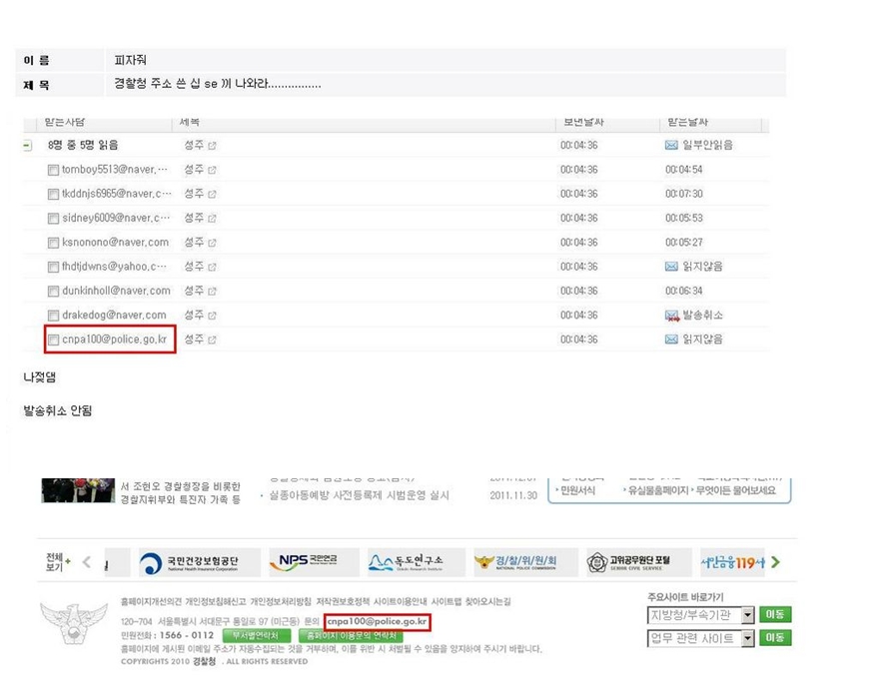Viewport: 887px width, 693px height.
Task: Click the news photo thumbnail
Action: 78,490
